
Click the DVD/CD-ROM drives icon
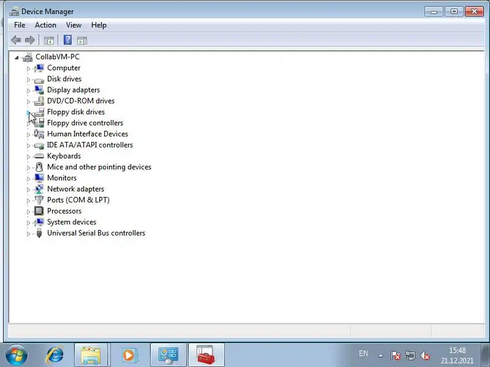(39, 101)
